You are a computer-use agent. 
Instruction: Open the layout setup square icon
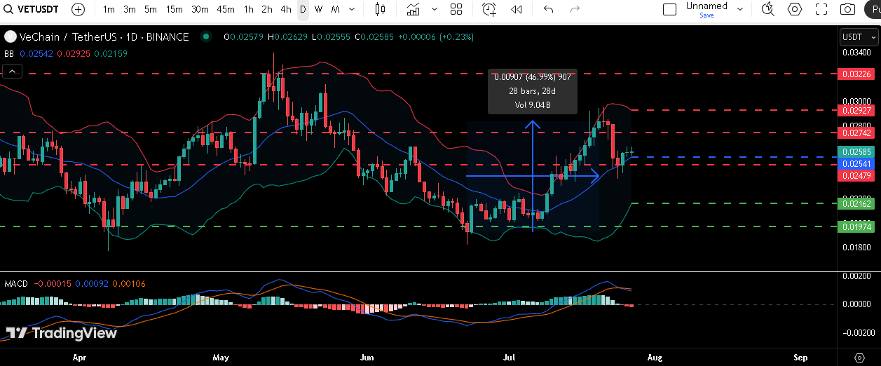tap(670, 10)
